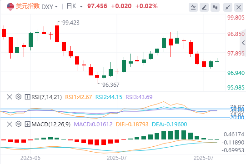This screenshot has width=246, height=164.
Task: Close the chart with top-right X
Action: [239, 7]
